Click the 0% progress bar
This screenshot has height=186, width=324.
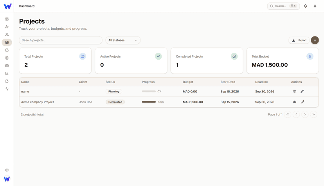point(149,91)
